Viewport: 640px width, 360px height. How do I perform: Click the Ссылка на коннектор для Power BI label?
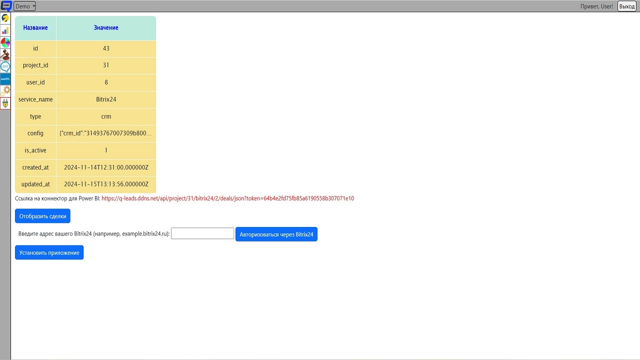click(57, 198)
